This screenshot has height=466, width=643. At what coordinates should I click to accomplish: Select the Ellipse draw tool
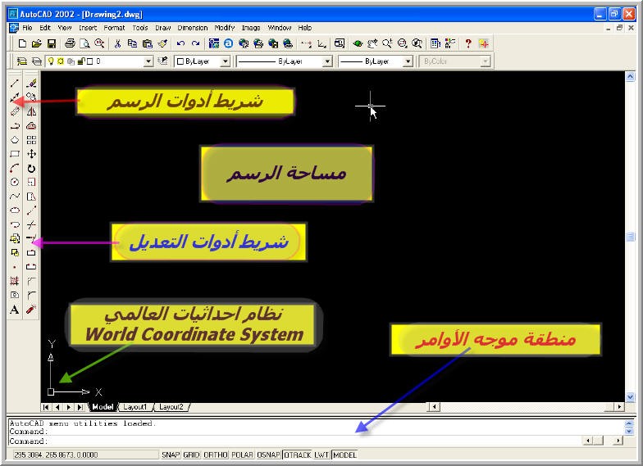point(15,210)
